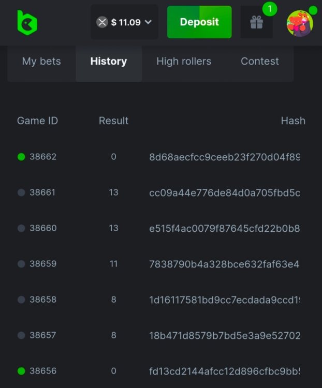The height and width of the screenshot is (388, 322).
Task: Click the green BC.Game logo
Action: point(27,23)
